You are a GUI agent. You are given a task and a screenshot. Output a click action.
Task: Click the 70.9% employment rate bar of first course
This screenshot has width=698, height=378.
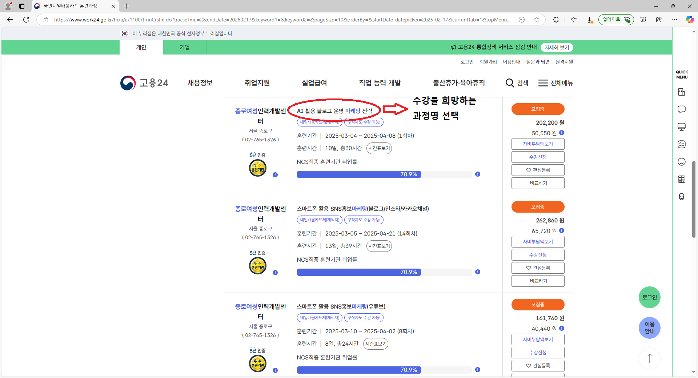359,174
